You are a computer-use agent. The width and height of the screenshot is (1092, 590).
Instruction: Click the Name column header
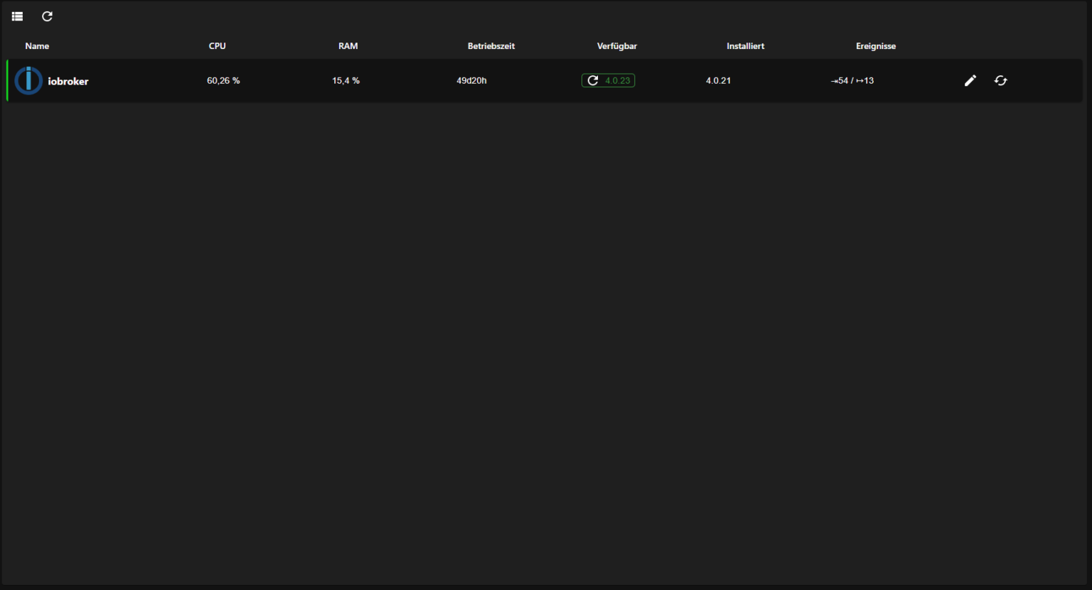37,45
